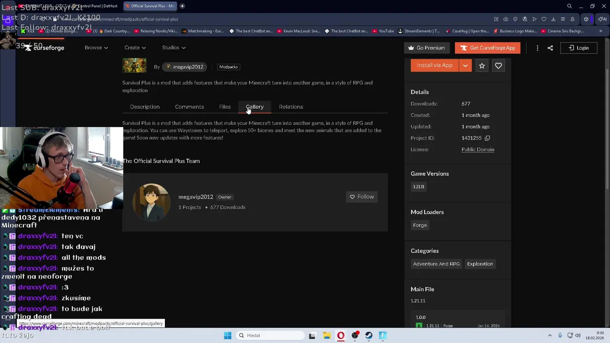Click the modpack thumbnail image
The width and height of the screenshot is (610, 343).
point(134,65)
